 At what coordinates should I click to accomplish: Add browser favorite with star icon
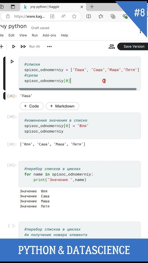tap(74, 16)
